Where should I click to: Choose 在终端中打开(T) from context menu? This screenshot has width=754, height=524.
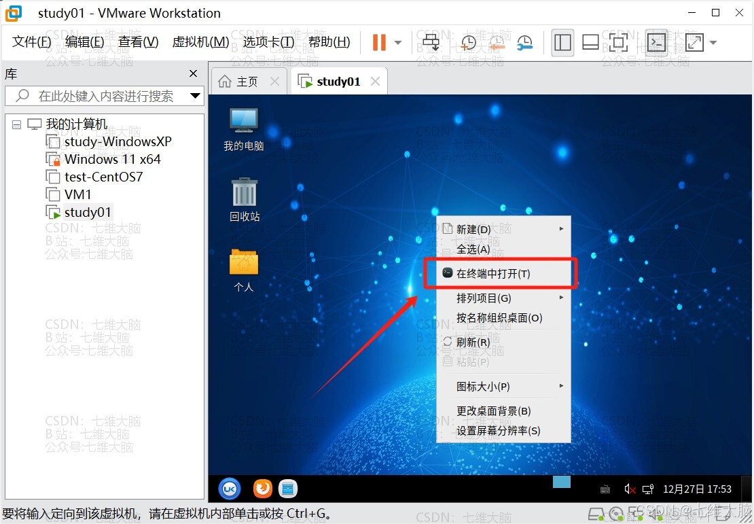[x=503, y=273]
